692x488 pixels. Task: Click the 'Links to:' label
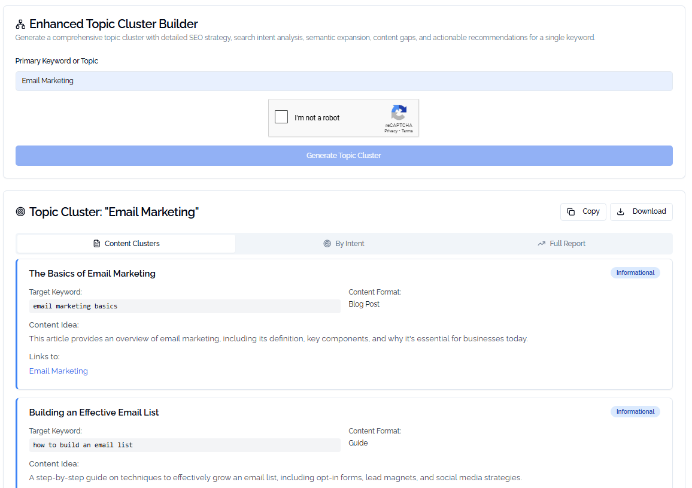coord(44,357)
